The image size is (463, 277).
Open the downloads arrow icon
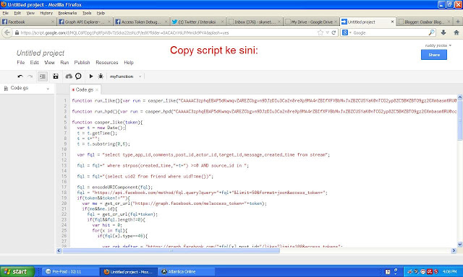443,32
